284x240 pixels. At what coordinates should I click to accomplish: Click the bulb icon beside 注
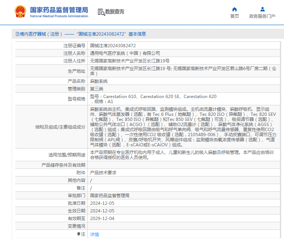78,234
